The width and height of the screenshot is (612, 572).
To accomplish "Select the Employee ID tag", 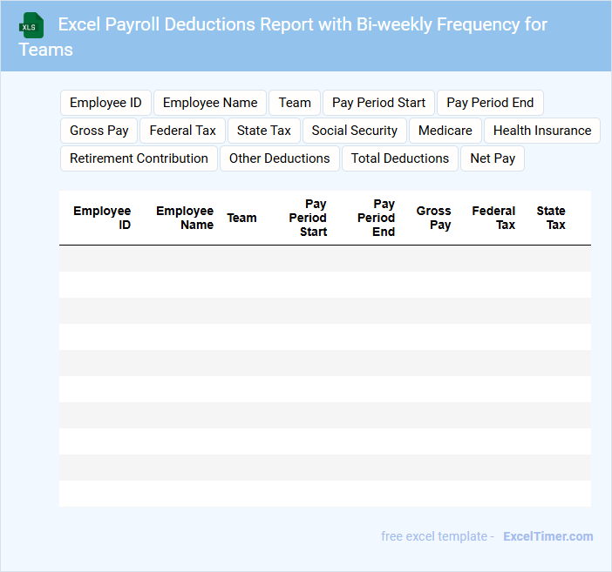I will click(x=105, y=103).
